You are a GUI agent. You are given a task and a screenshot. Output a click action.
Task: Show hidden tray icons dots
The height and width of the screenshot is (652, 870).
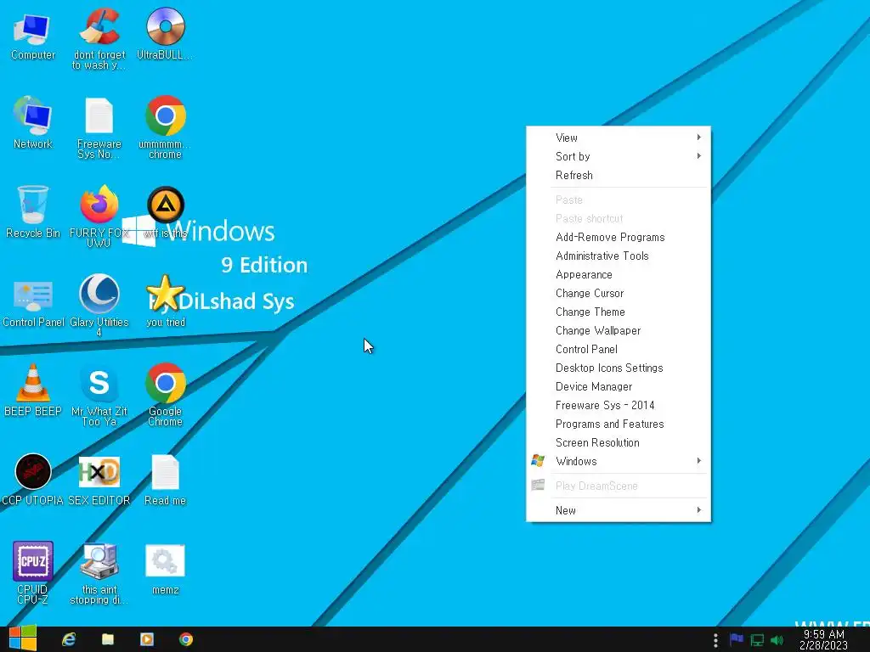click(715, 640)
